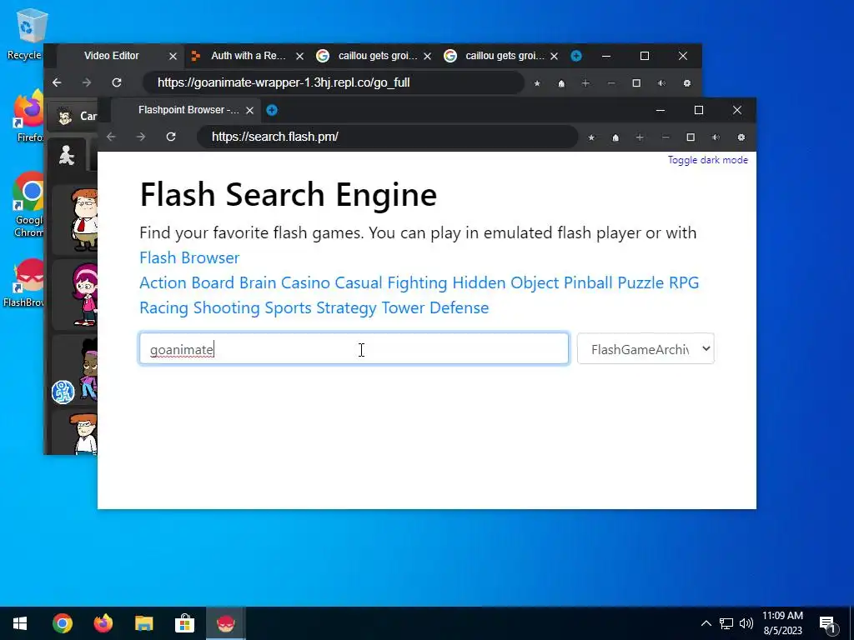The width and height of the screenshot is (854, 640).
Task: Open File Explorer from the taskbar
Action: click(143, 623)
